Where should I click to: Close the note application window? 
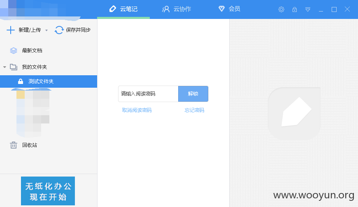(347, 9)
